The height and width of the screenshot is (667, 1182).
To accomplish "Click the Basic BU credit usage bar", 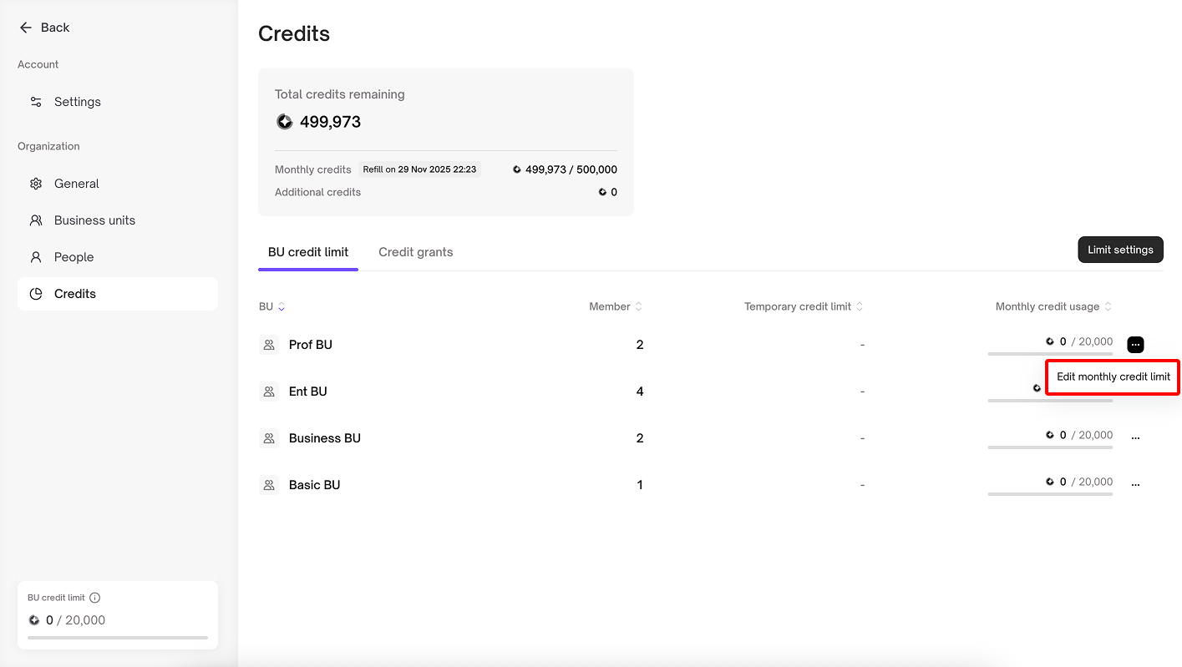I will [1050, 494].
